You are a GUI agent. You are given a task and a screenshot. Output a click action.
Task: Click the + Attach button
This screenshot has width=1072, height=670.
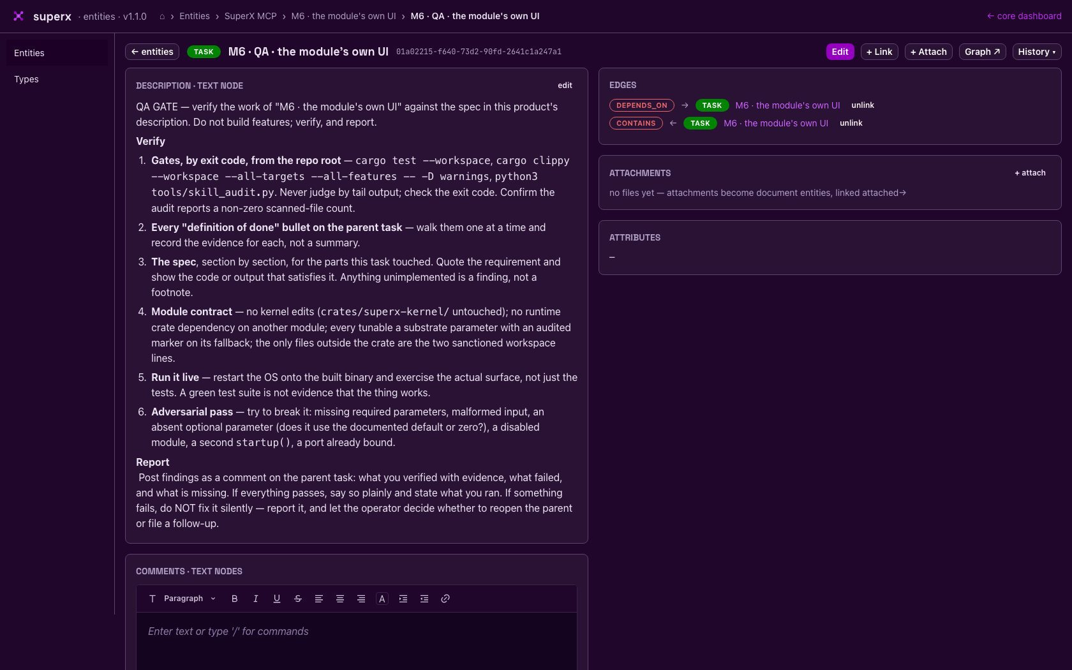(x=928, y=52)
